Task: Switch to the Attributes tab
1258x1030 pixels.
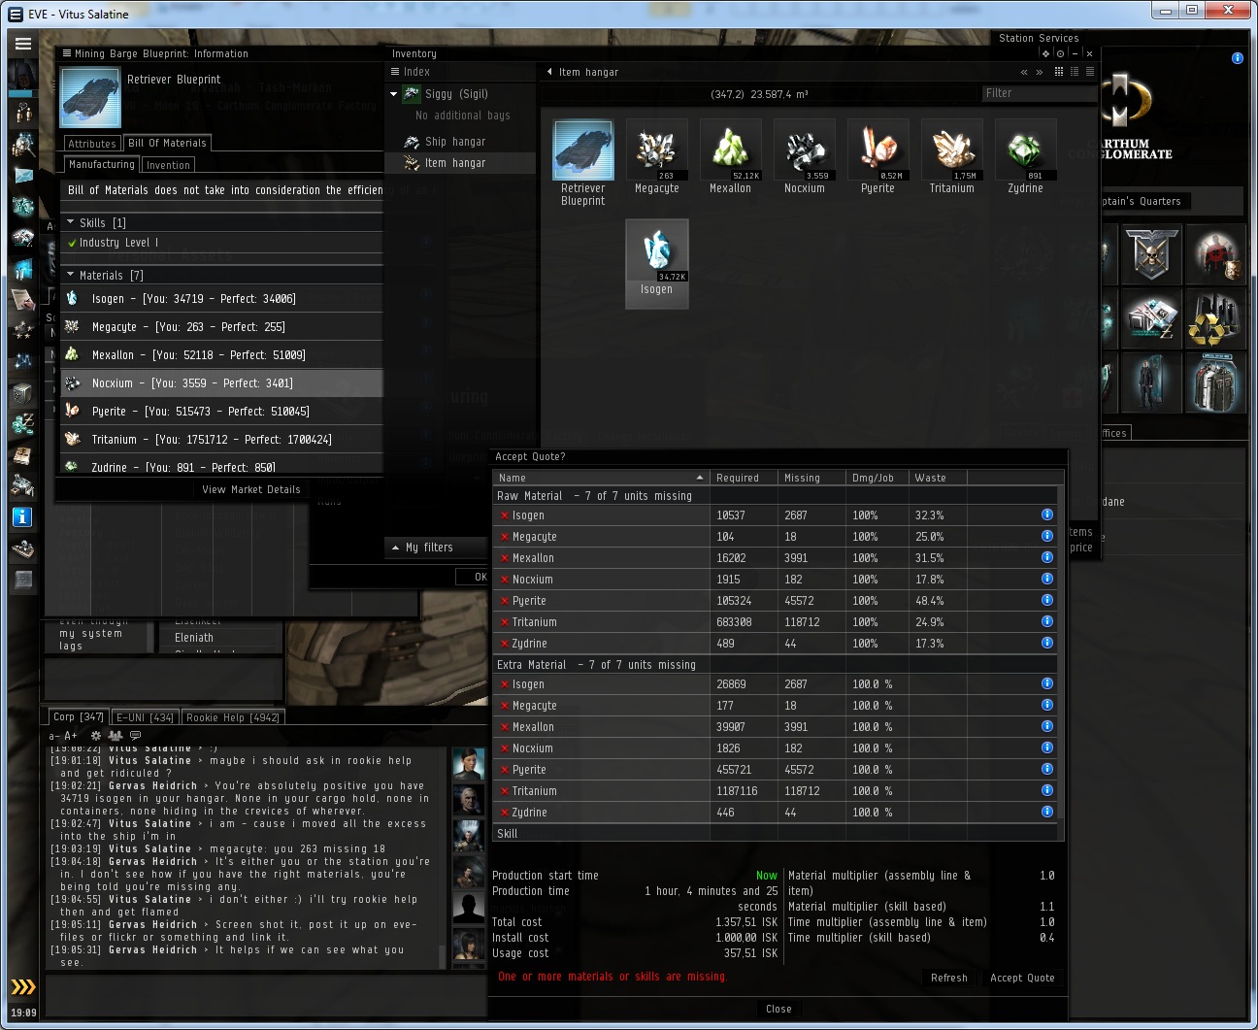Action: coord(92,144)
